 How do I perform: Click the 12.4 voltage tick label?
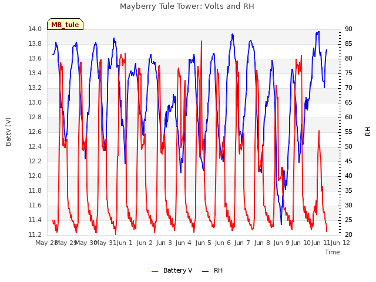pyautogui.click(x=35, y=146)
